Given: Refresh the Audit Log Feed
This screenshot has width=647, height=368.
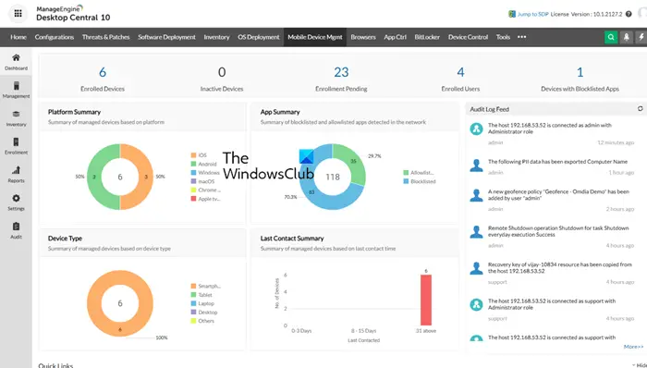Looking at the screenshot, I should [x=640, y=109].
